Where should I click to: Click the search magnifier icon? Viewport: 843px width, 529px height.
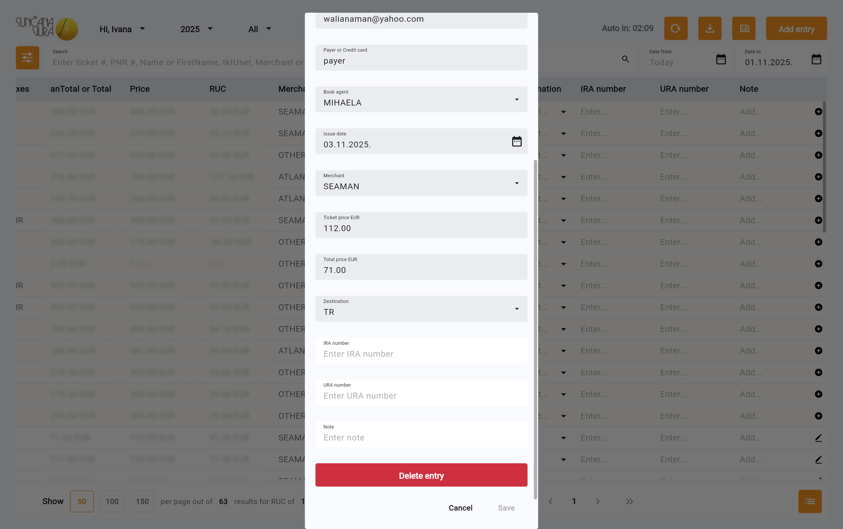pos(625,59)
